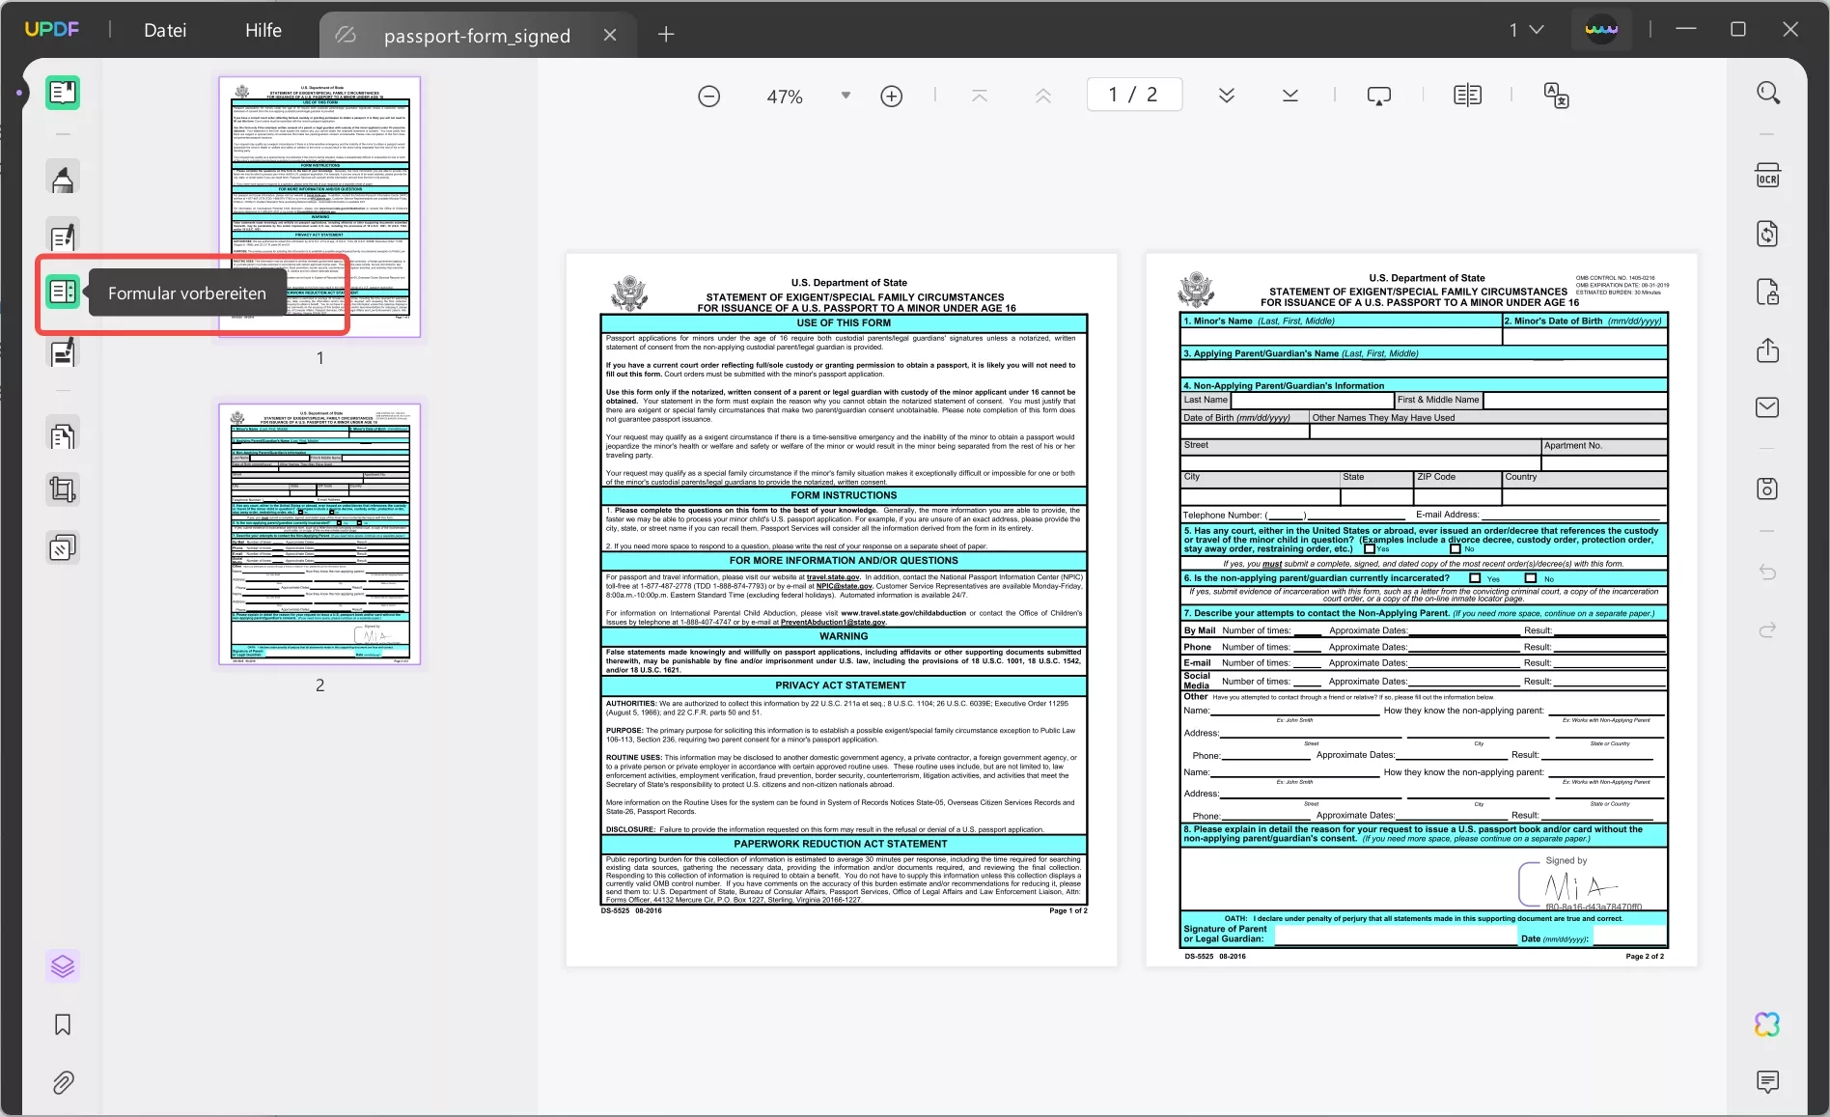The width and height of the screenshot is (1830, 1117).
Task: Open the UPDF AI assistant
Action: click(1766, 1023)
